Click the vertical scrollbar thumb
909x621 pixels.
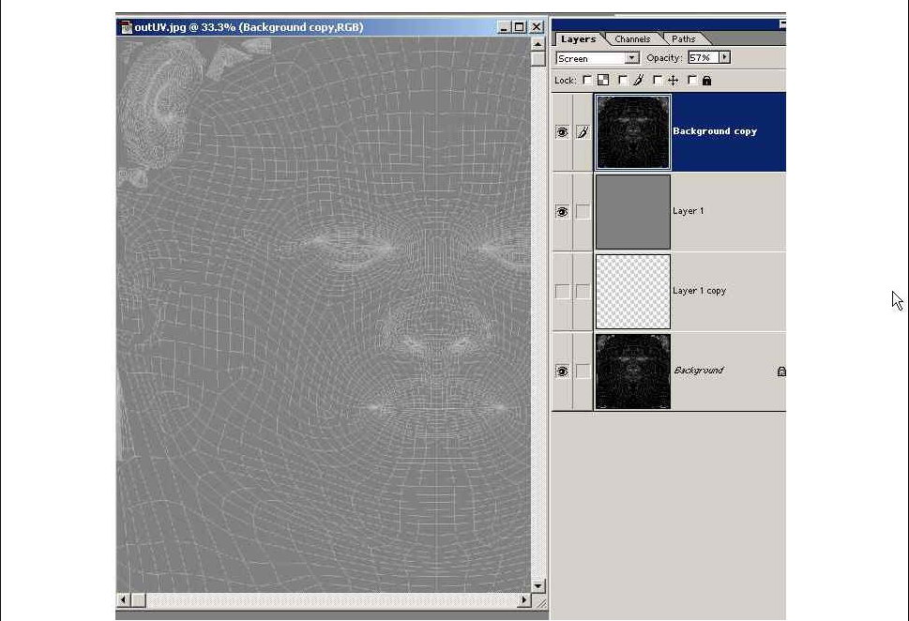[538, 58]
